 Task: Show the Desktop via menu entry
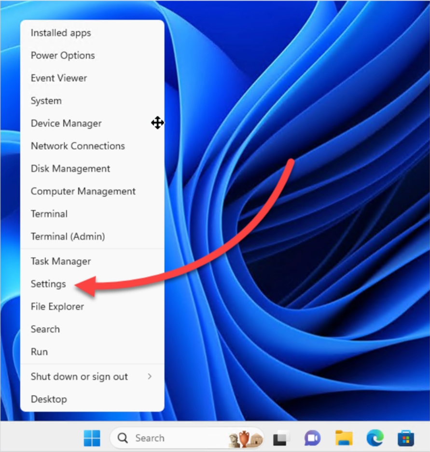tap(92, 399)
